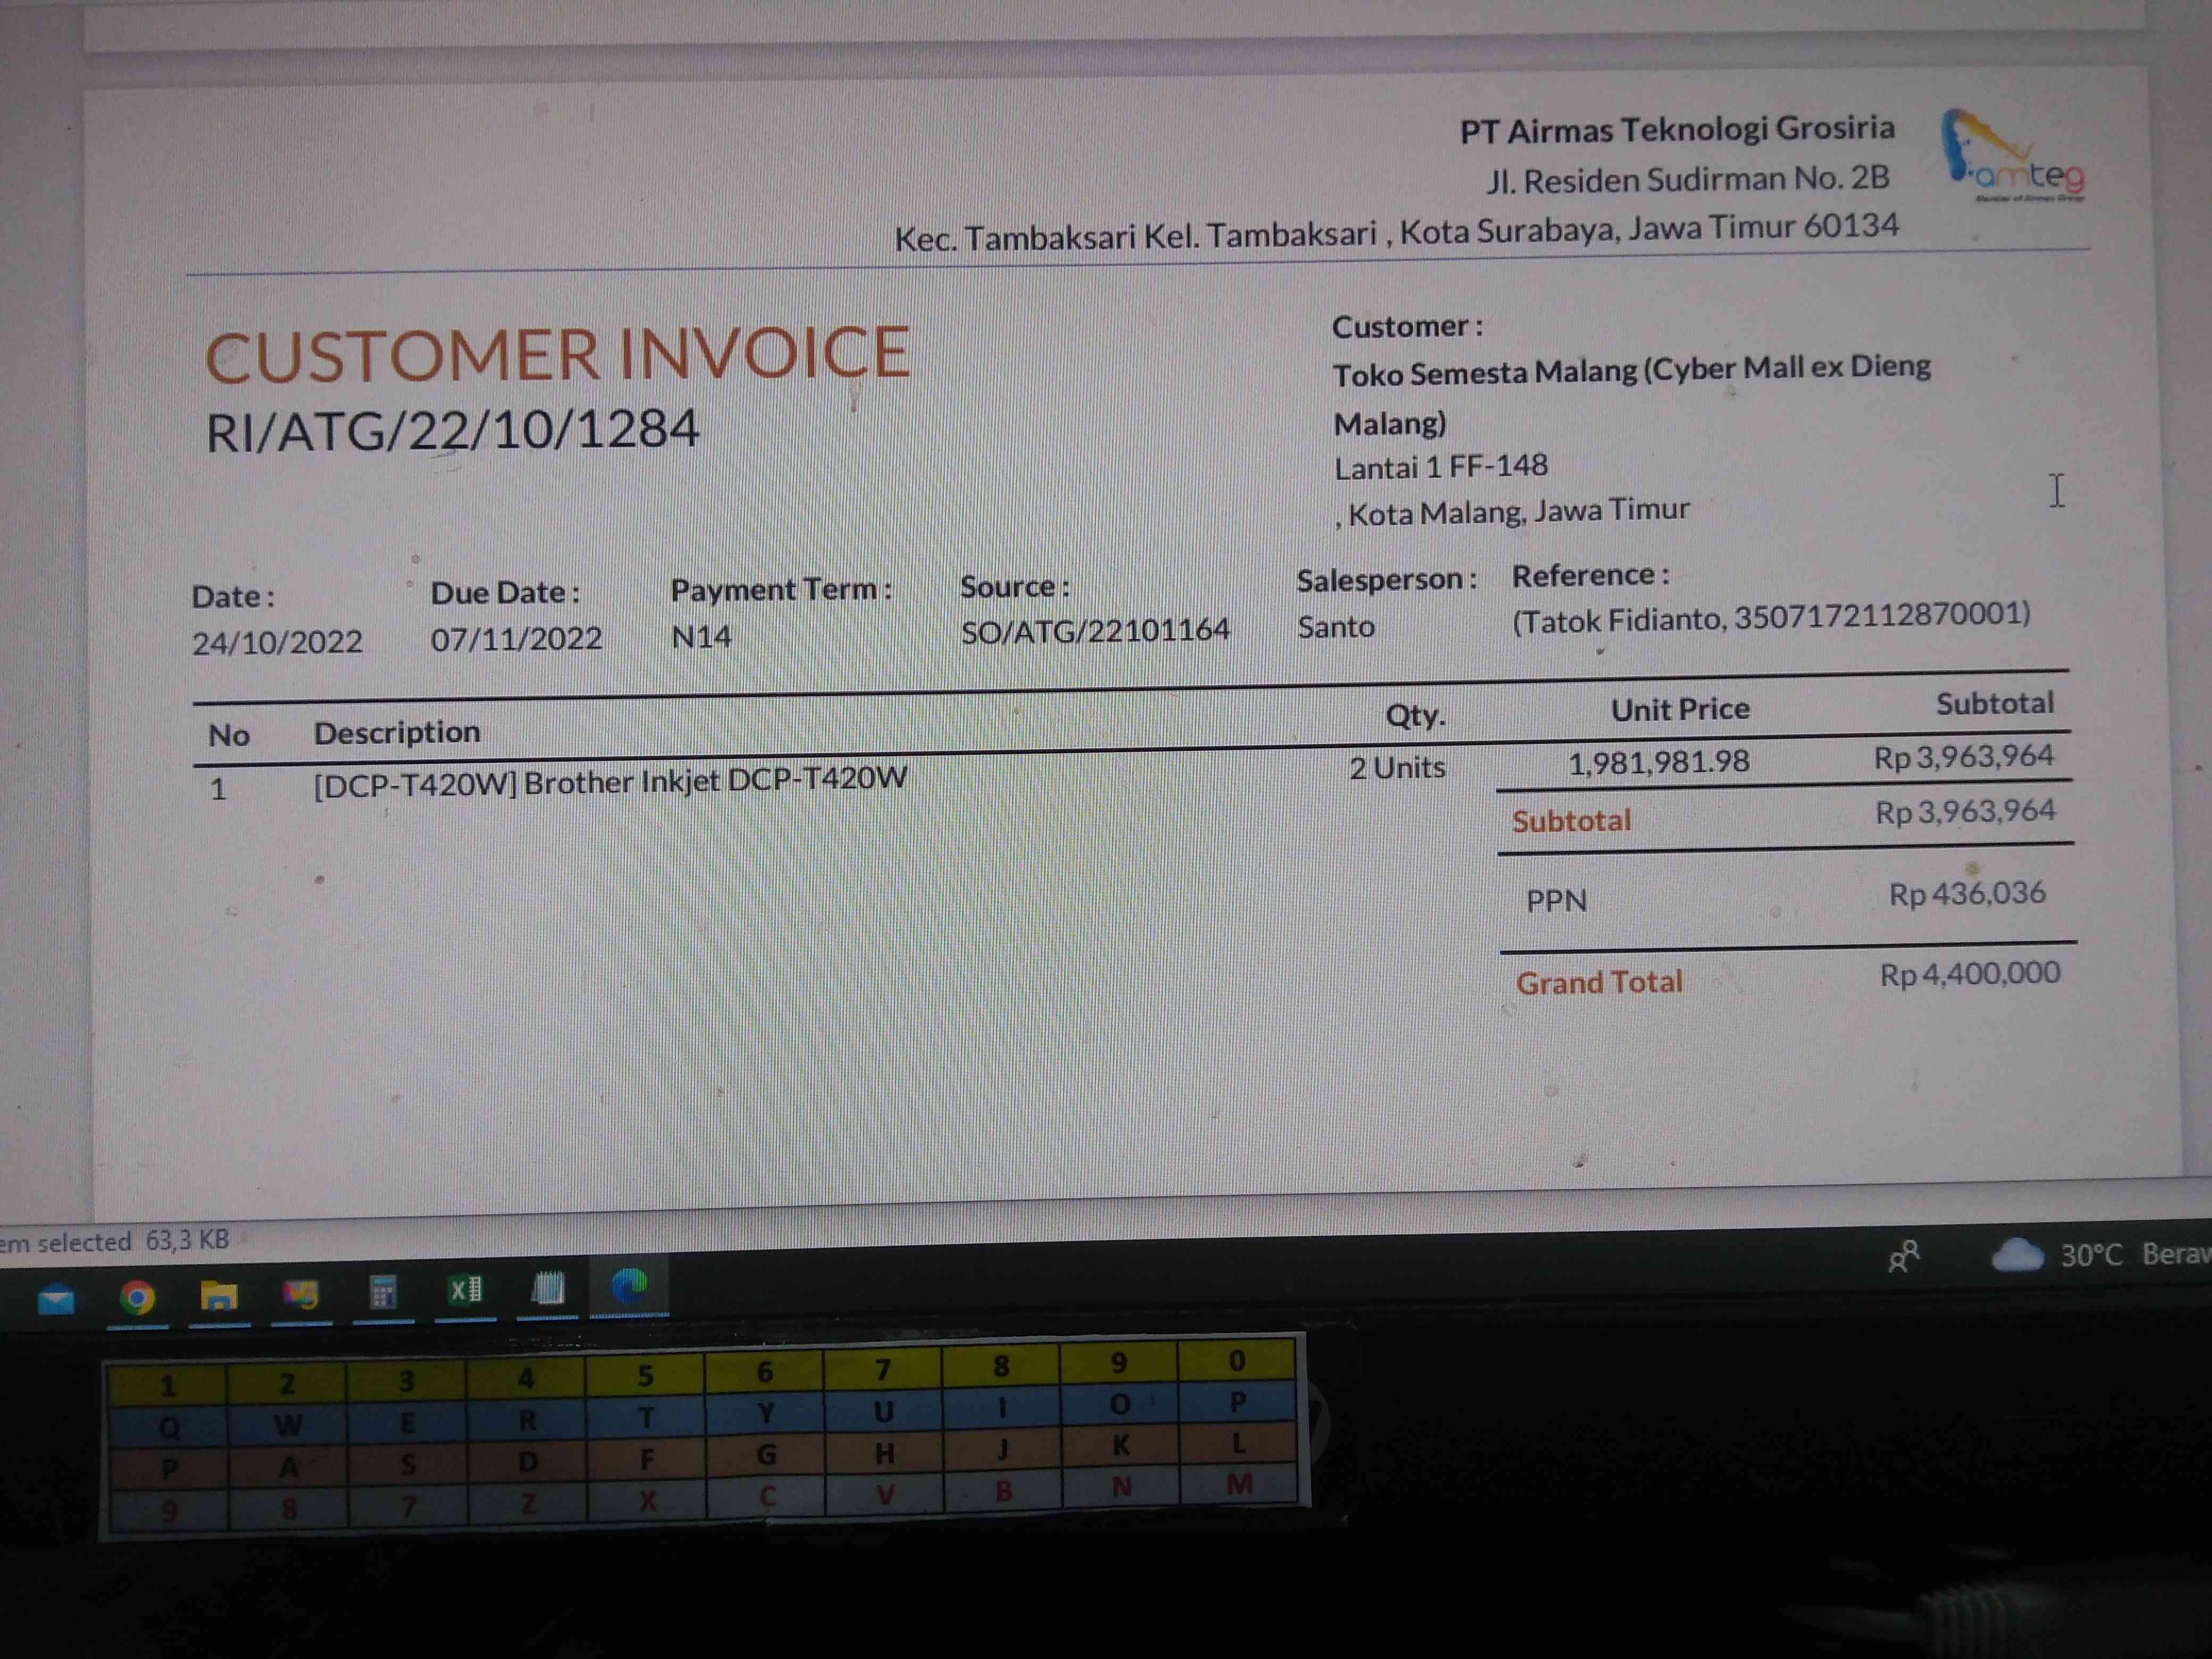The width and height of the screenshot is (2212, 1659).
Task: Click the due date 07/11/2022
Action: (516, 638)
